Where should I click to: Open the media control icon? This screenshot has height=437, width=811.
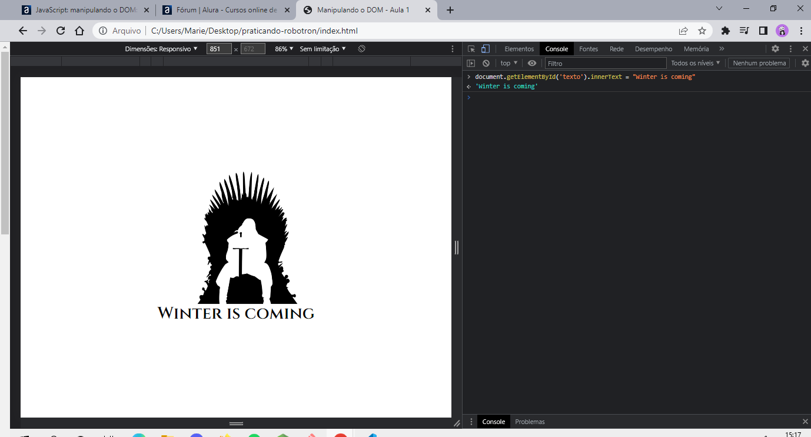[744, 31]
